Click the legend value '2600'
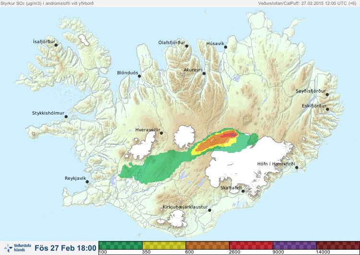This screenshot has width=360, height=255. [x=234, y=252]
